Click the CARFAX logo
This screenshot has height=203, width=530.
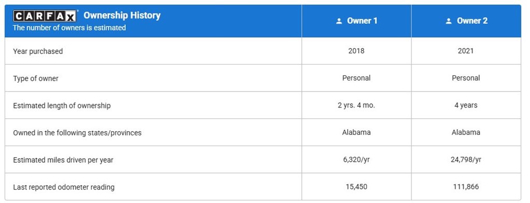[x=46, y=15]
